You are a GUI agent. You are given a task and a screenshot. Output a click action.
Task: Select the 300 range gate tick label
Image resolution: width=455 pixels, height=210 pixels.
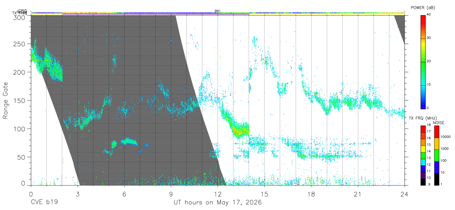point(19,17)
